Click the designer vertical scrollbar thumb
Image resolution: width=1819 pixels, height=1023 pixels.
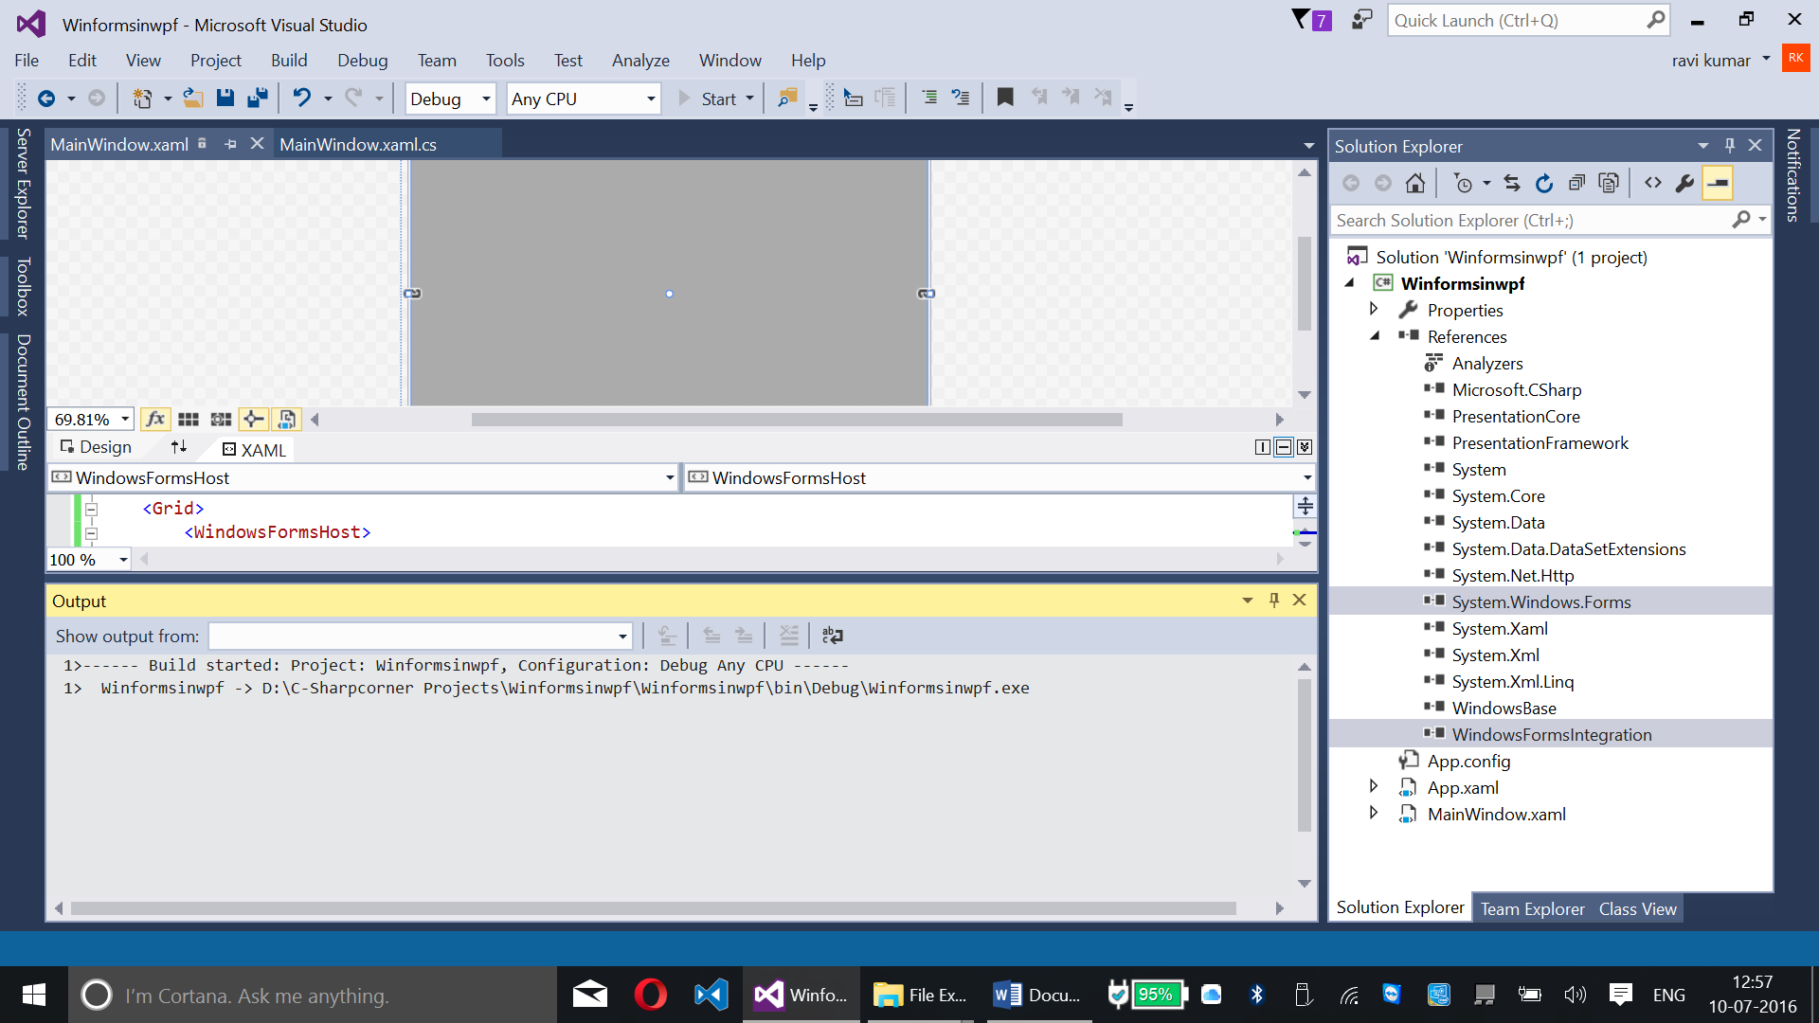1305,283
